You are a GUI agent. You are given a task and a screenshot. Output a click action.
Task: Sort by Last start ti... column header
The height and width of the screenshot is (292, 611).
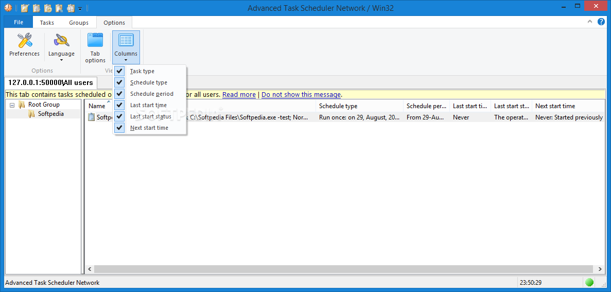pos(470,106)
